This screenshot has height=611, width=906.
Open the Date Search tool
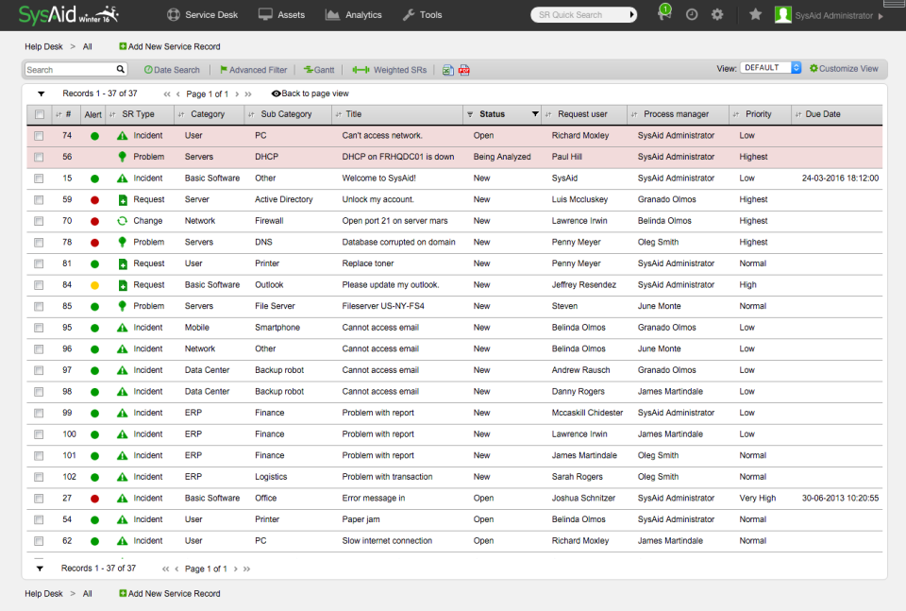171,69
